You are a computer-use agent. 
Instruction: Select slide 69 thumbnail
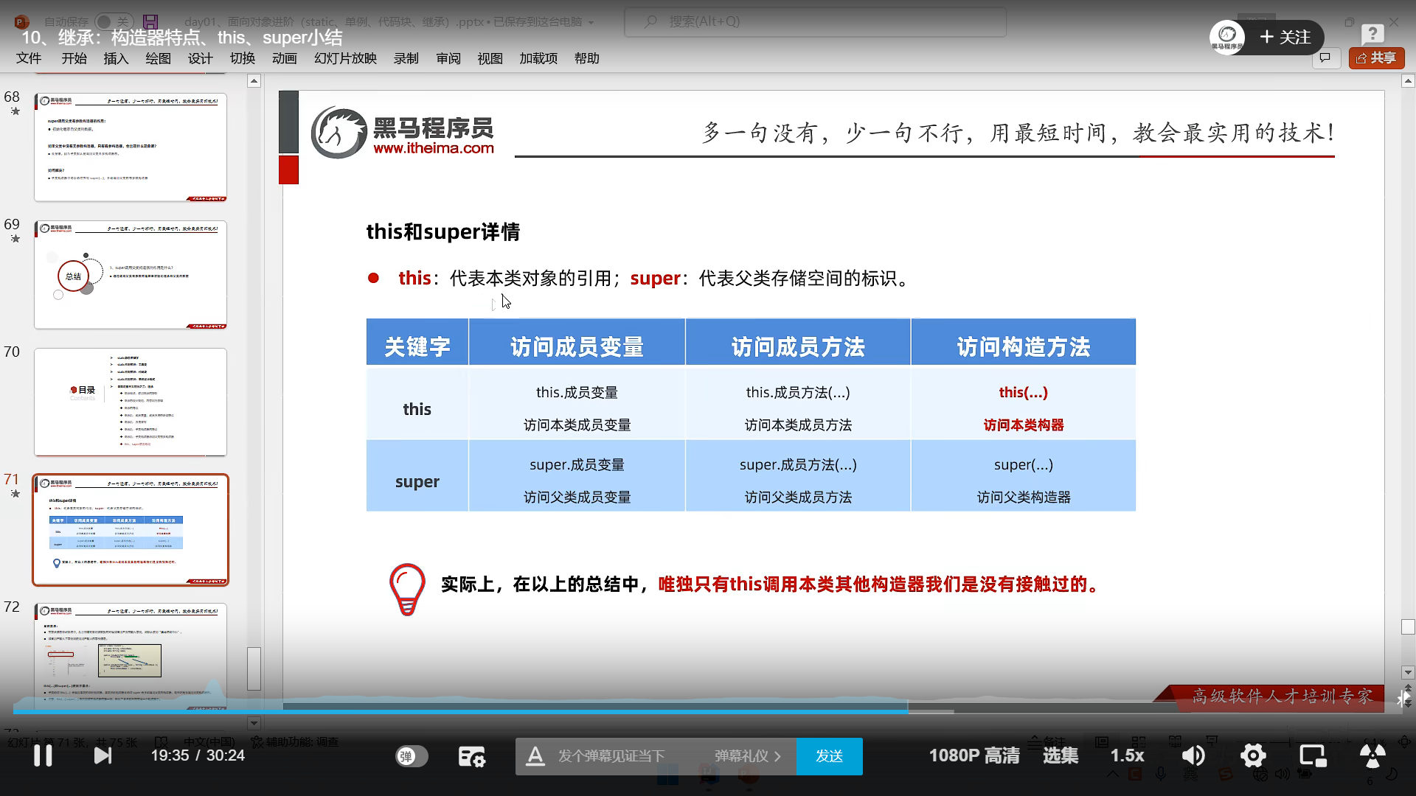click(131, 274)
